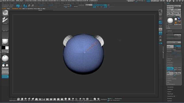The image size is (184, 103).
Task: Expand the ArrayMesh section
Action: tap(170, 87)
